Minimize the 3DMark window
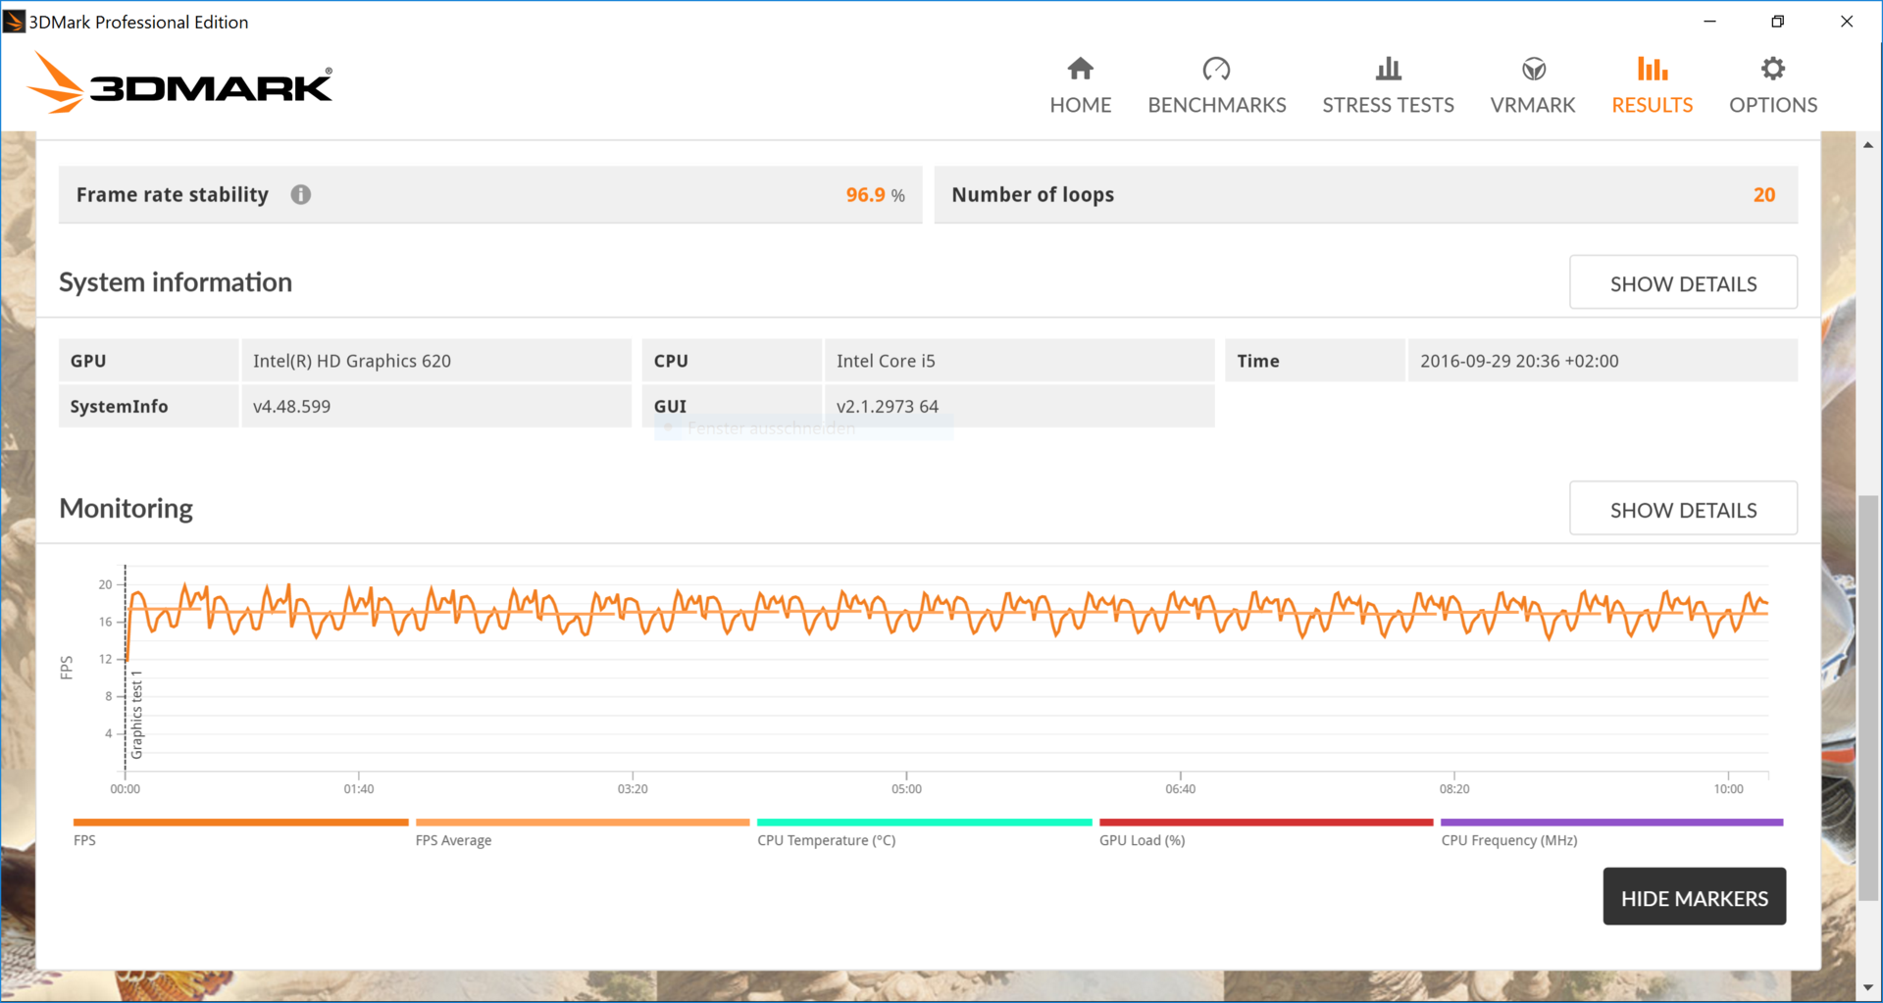This screenshot has width=1883, height=1003. pyautogui.click(x=1709, y=21)
